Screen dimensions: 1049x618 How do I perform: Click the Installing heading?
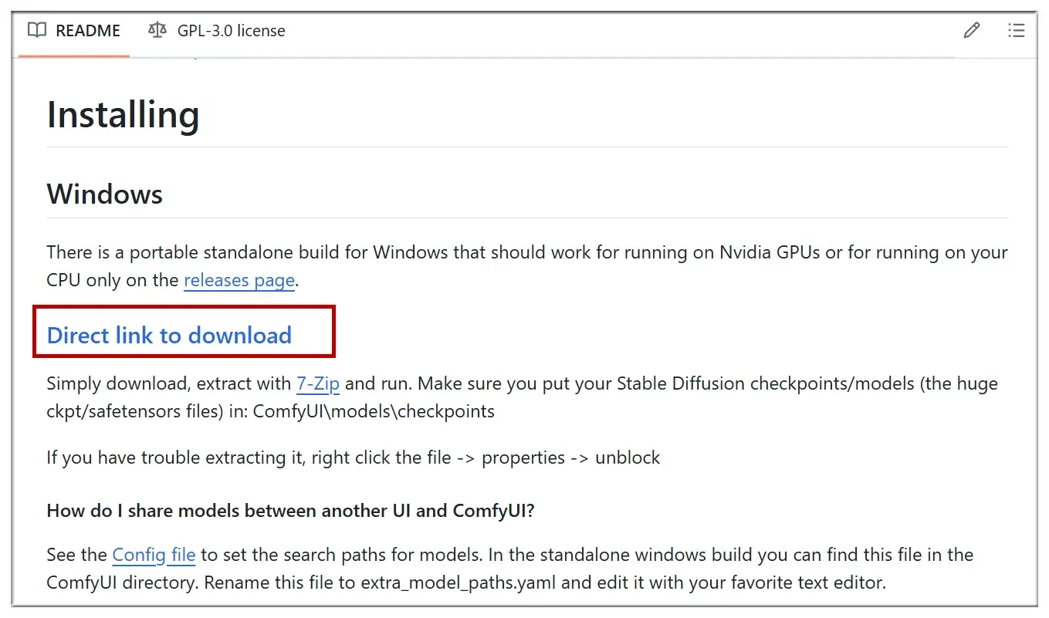[x=124, y=115]
